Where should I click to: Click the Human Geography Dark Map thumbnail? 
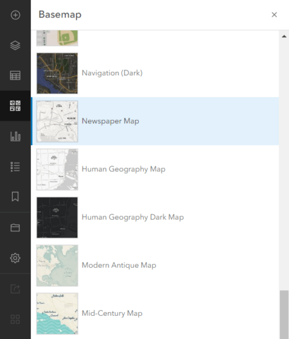click(x=57, y=218)
